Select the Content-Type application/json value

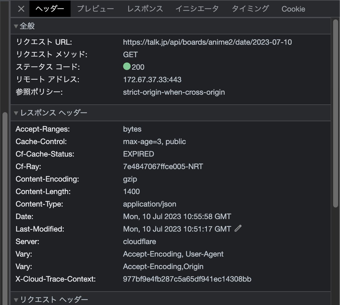[x=150, y=204]
